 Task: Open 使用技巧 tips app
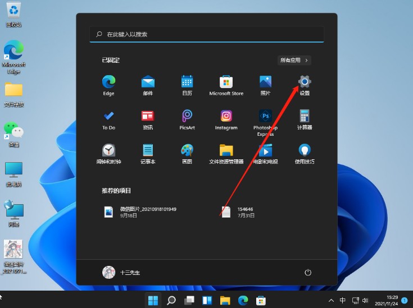coord(305,154)
